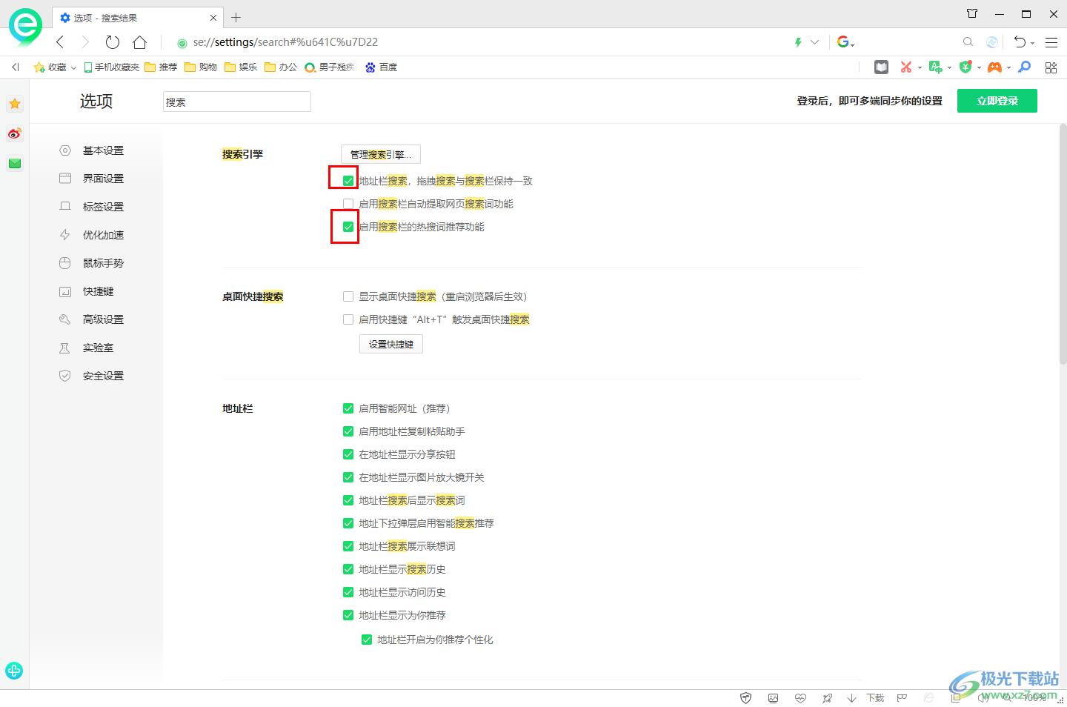Select 优化加速 in the settings sidebar
The height and width of the screenshot is (707, 1067).
coord(103,235)
